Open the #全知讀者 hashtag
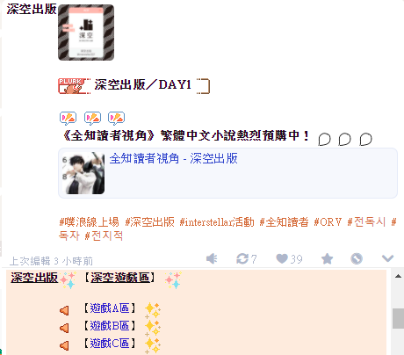Image resolution: width=404 pixels, height=355 pixels. point(284,222)
